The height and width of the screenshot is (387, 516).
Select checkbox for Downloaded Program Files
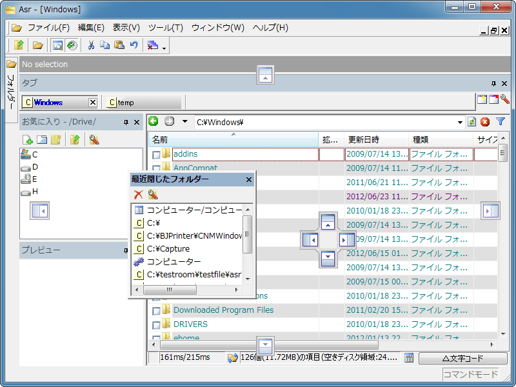156,311
